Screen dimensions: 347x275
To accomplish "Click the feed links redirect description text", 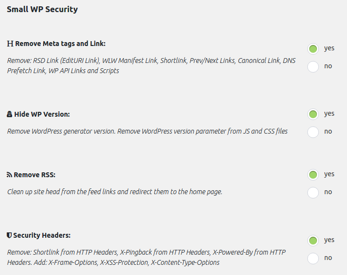I will tap(114, 192).
